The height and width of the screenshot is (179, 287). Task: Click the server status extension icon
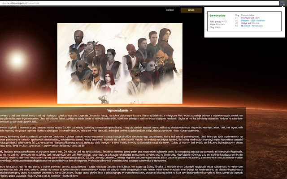[282, 3]
